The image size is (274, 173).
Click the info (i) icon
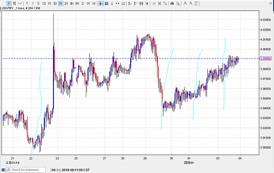click(112, 3)
